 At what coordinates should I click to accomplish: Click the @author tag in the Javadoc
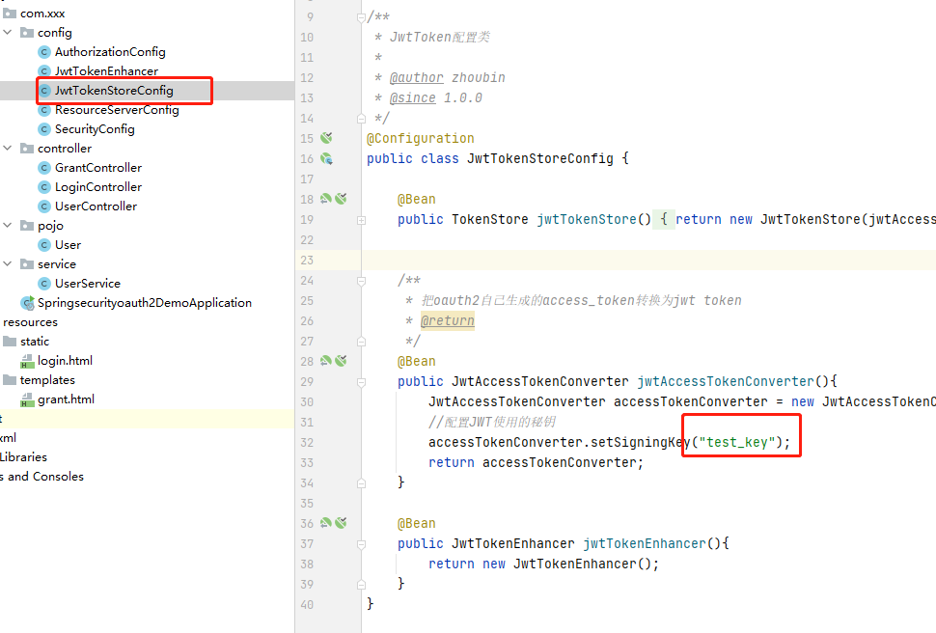[417, 77]
